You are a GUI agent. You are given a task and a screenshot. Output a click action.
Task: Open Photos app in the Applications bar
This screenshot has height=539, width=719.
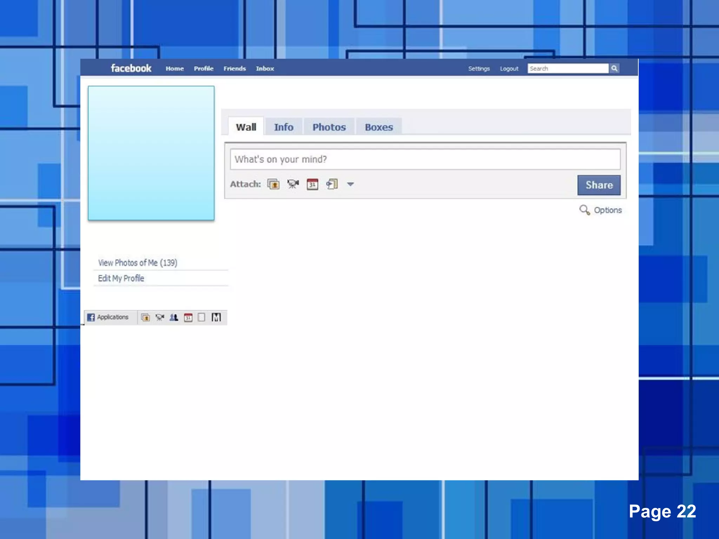tap(145, 318)
